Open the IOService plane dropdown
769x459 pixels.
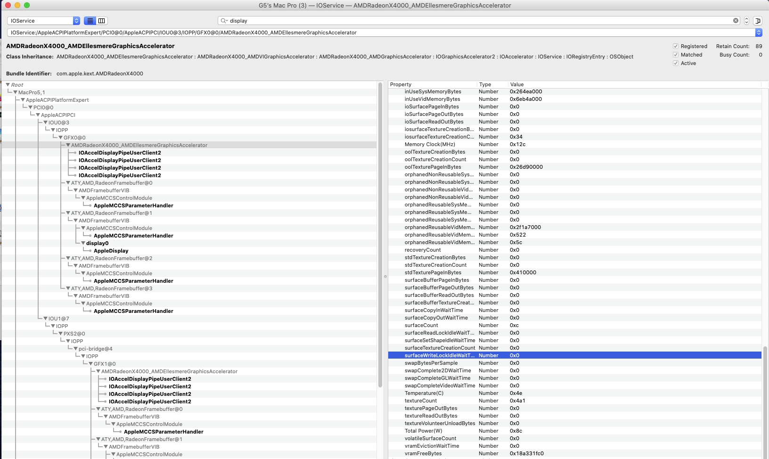click(x=43, y=21)
